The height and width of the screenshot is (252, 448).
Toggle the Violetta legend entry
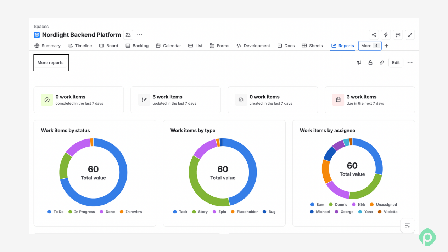point(388,212)
